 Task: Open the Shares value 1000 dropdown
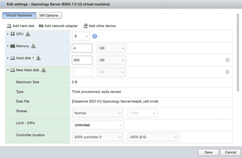(x=142, y=113)
